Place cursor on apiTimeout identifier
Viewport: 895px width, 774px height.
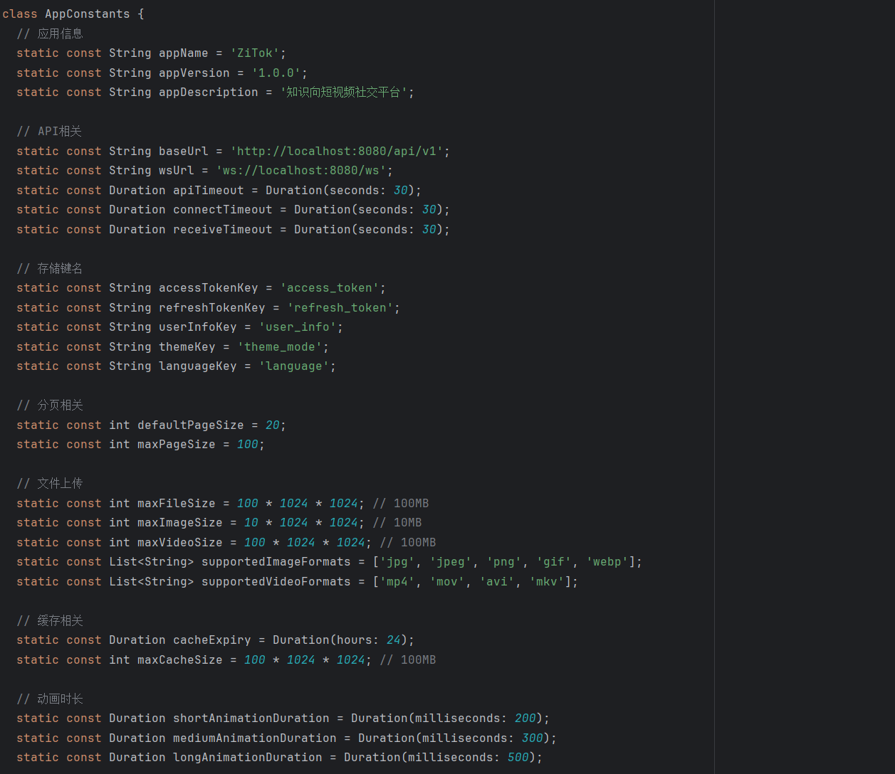click(x=209, y=191)
